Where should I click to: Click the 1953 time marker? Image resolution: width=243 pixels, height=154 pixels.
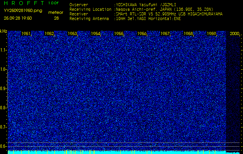pos(72,33)
